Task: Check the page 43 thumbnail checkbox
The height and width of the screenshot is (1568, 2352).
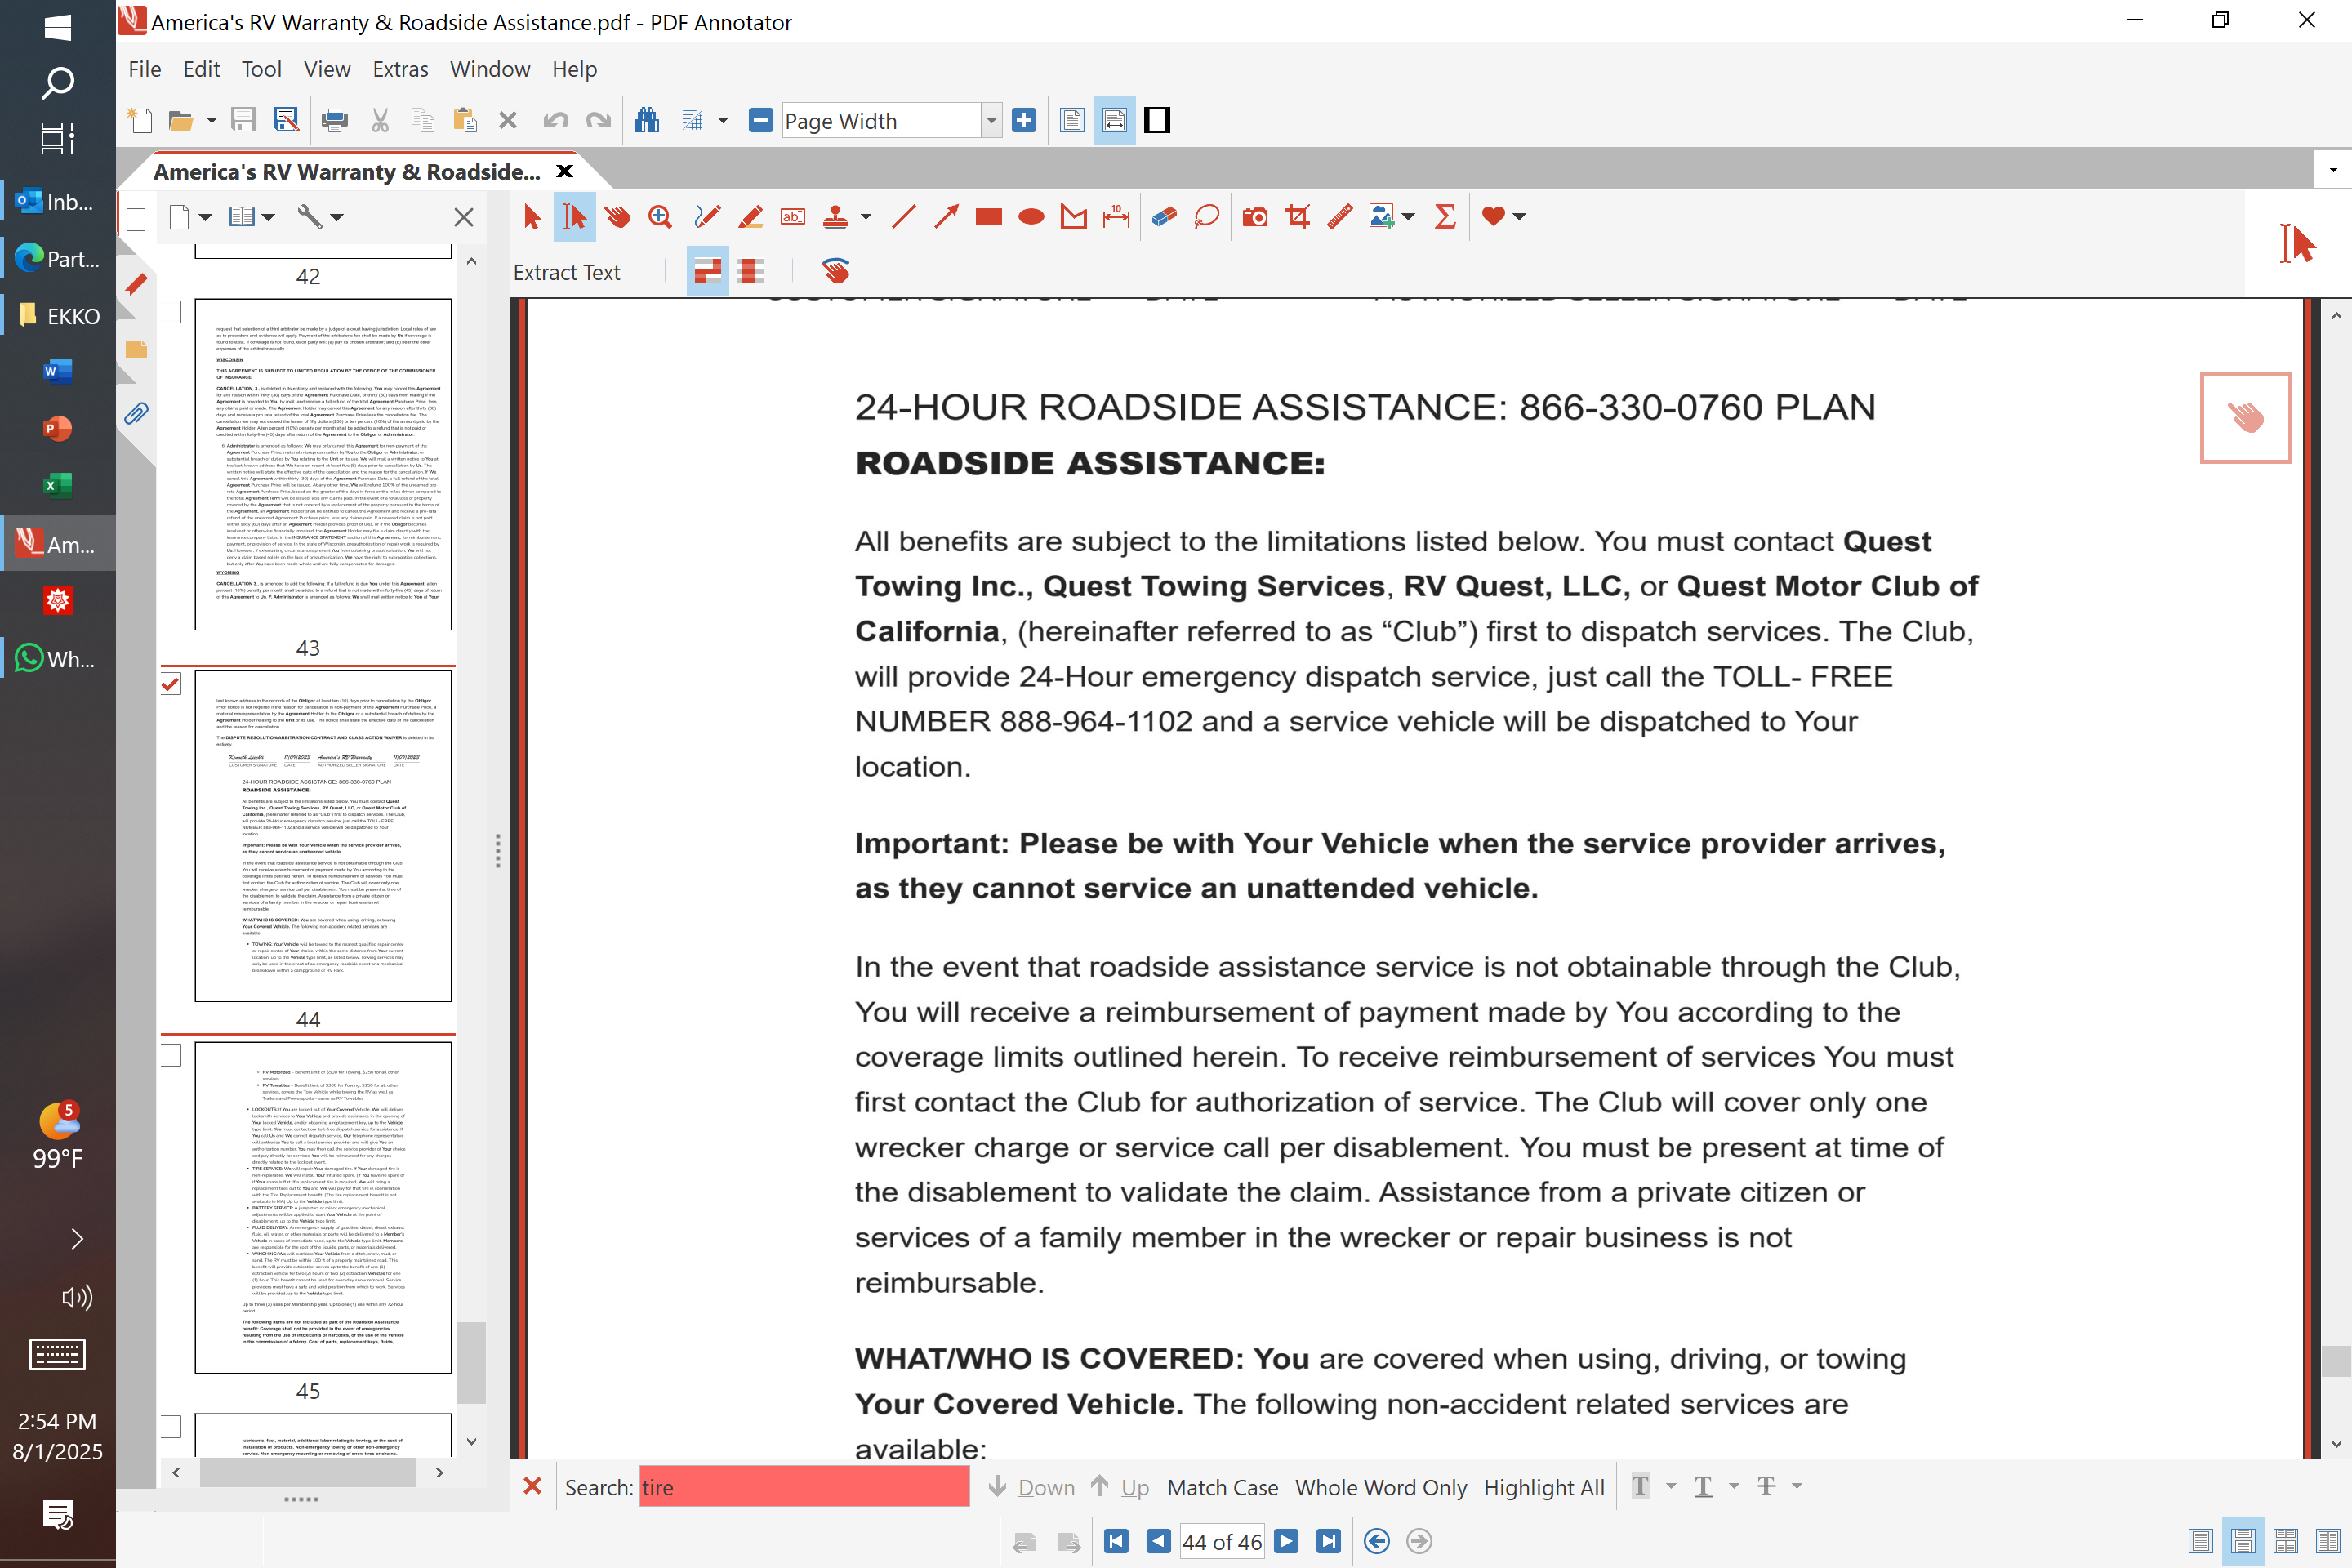Action: [171, 313]
